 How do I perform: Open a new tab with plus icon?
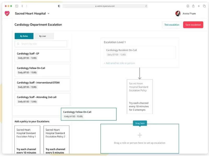click(199, 6)
